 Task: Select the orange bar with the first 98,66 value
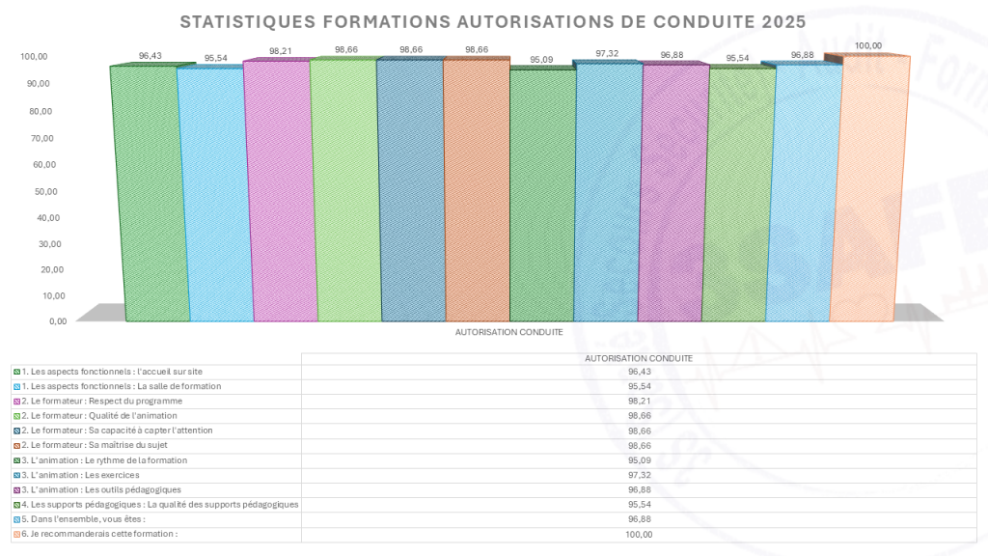point(477,189)
